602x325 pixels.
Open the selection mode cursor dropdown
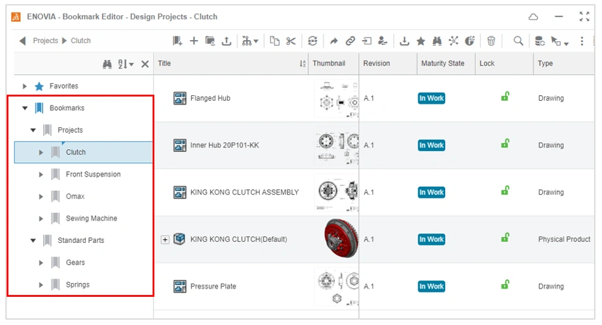click(559, 41)
